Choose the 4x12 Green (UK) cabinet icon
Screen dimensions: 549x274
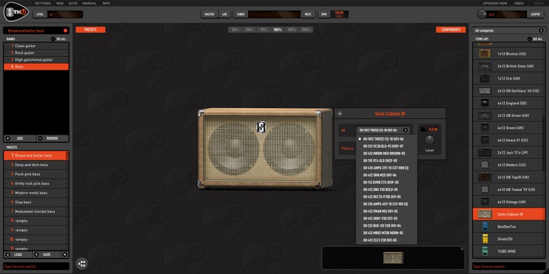tap(485, 128)
